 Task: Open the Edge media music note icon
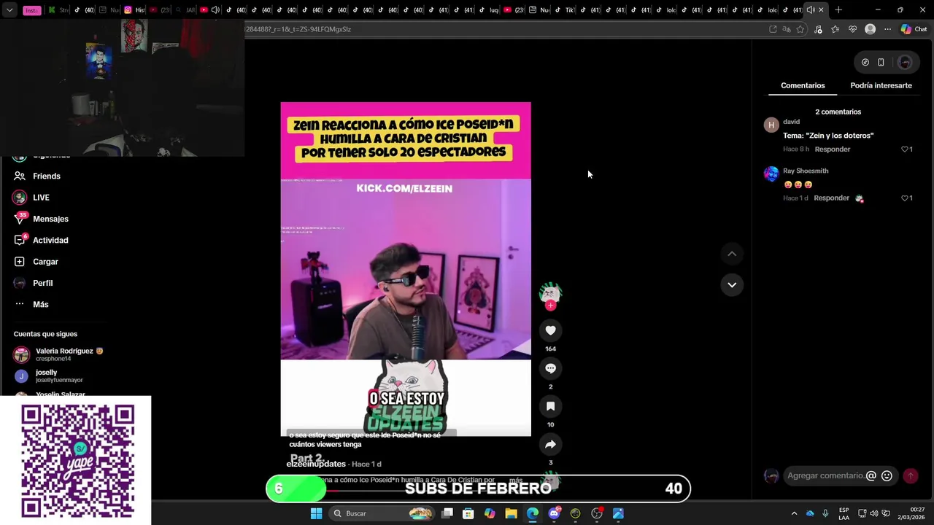pyautogui.click(x=818, y=29)
